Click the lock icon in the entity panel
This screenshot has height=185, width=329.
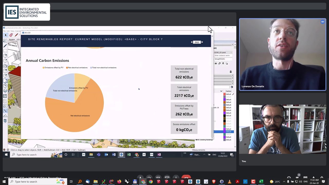219,63
